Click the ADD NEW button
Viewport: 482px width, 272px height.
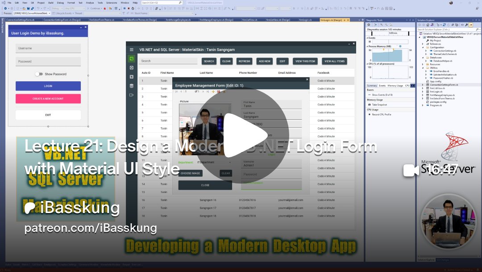[x=264, y=61]
